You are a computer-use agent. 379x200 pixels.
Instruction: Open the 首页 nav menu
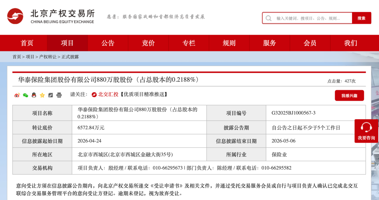click(x=27, y=43)
